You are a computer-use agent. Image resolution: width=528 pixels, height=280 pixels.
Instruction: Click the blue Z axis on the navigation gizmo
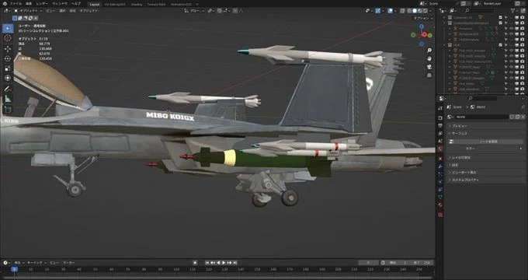[x=422, y=26]
